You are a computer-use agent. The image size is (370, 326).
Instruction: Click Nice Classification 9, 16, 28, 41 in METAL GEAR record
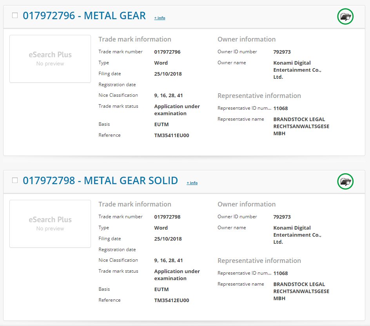click(x=169, y=96)
